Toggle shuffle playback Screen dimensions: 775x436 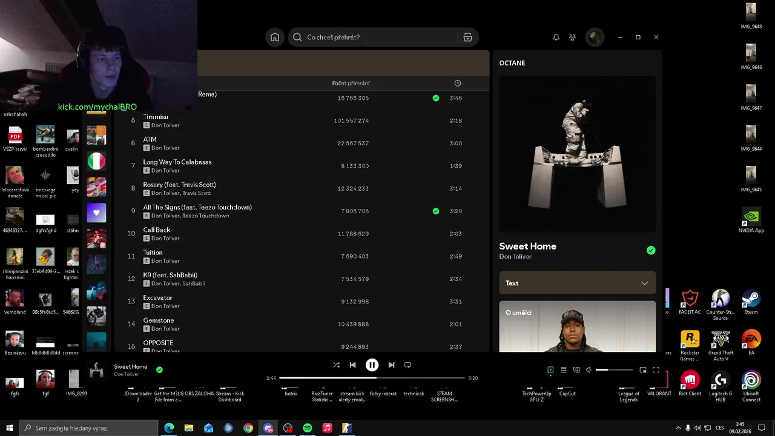336,365
